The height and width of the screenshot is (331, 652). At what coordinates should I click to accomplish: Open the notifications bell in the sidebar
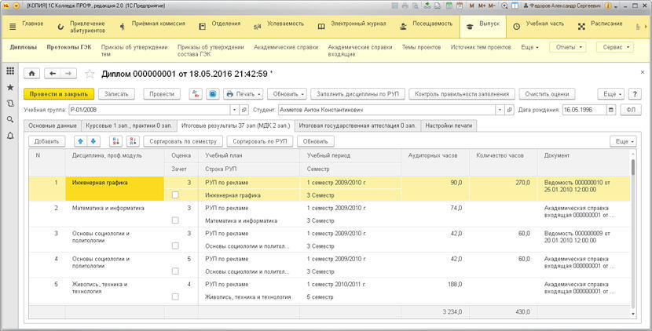click(x=10, y=136)
